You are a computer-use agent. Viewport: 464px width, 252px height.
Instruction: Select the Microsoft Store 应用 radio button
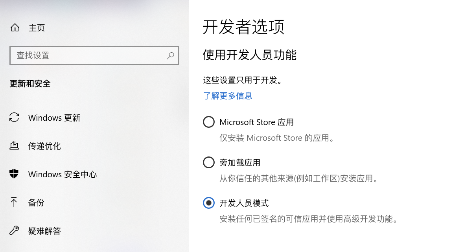coord(209,122)
